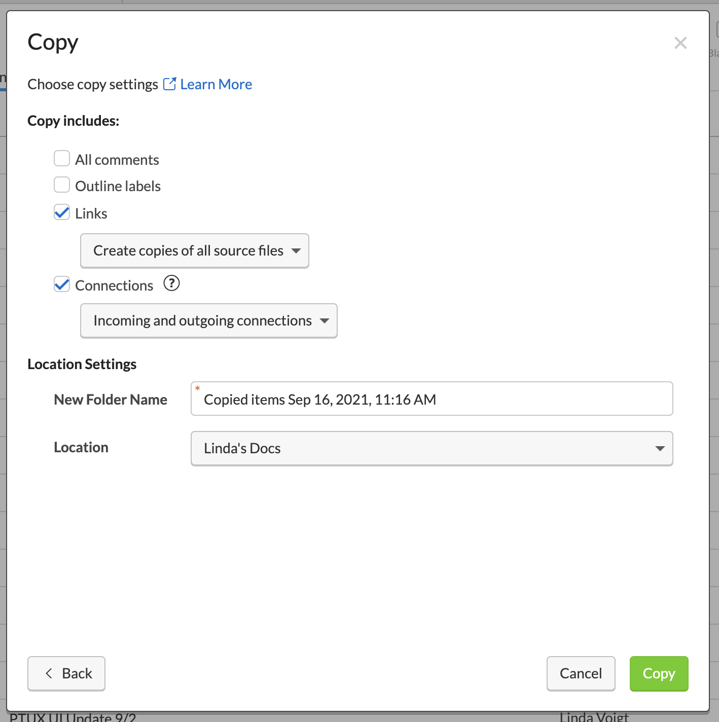Open the Learn More link

[216, 84]
